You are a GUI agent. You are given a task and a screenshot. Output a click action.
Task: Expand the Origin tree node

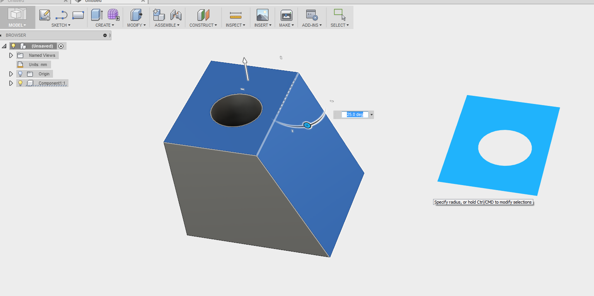pos(11,74)
